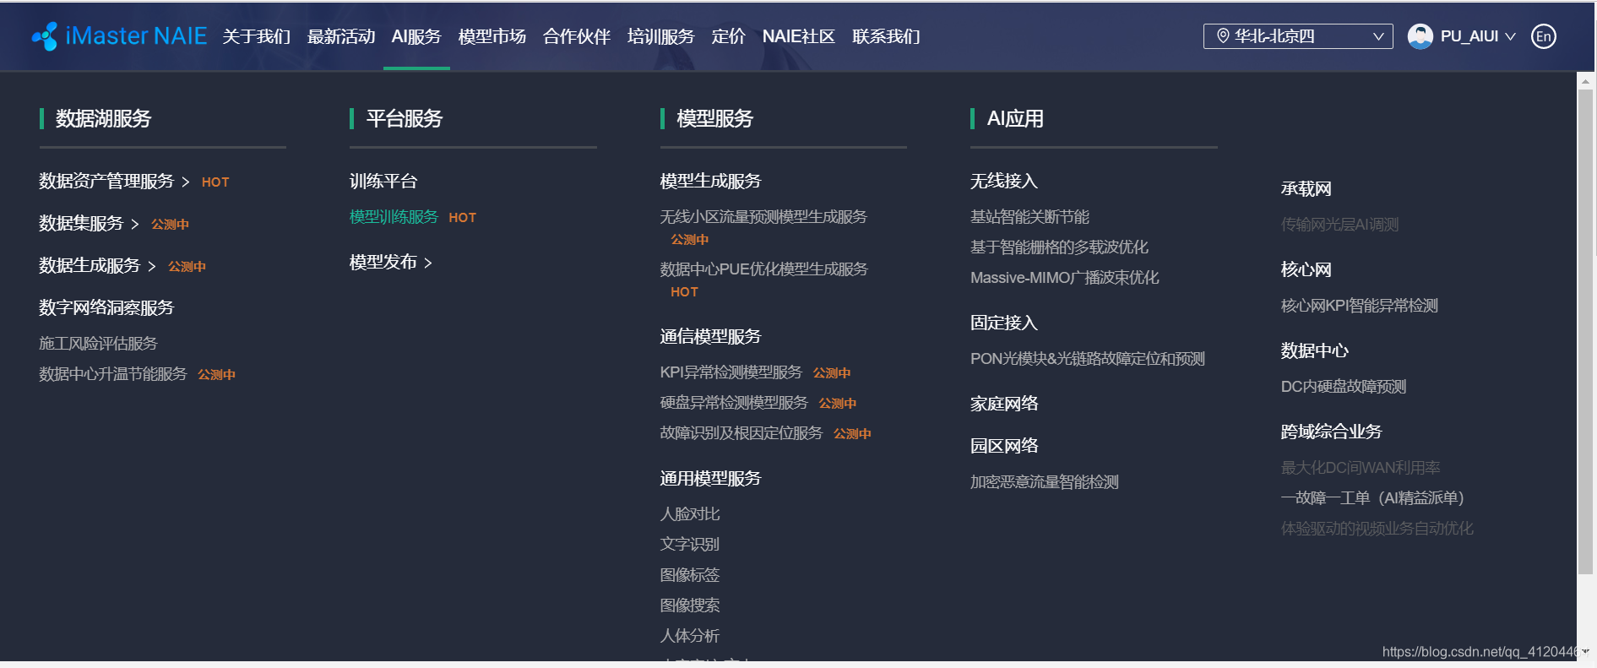Image resolution: width=1597 pixels, height=668 pixels.
Task: Expand the 数据资产管理服务 arrow
Action: (x=186, y=182)
